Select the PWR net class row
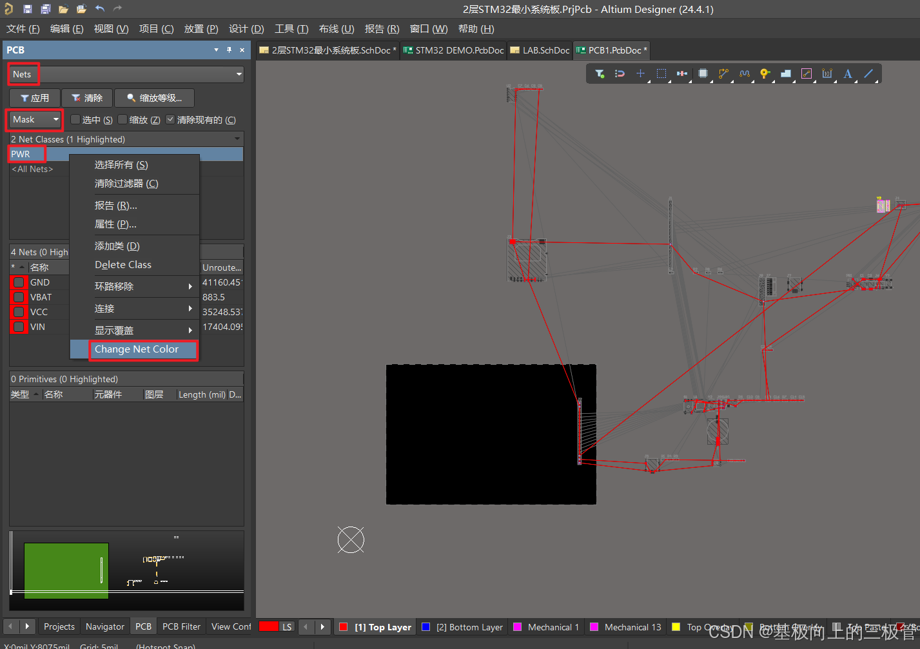The width and height of the screenshot is (920, 649). click(126, 154)
